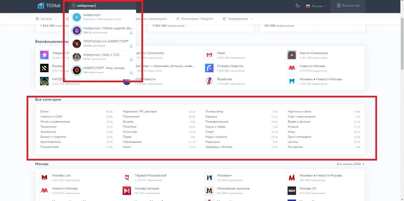Viewport: 404px width, 201px height.
Task: Open Telegram Premium star icon
Action: tap(44, 55)
